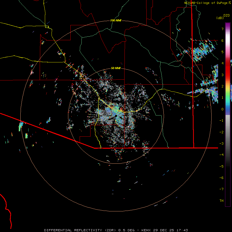Click the positive 1 dB scale label
Viewport: 232px width, 232px height.
222,98
